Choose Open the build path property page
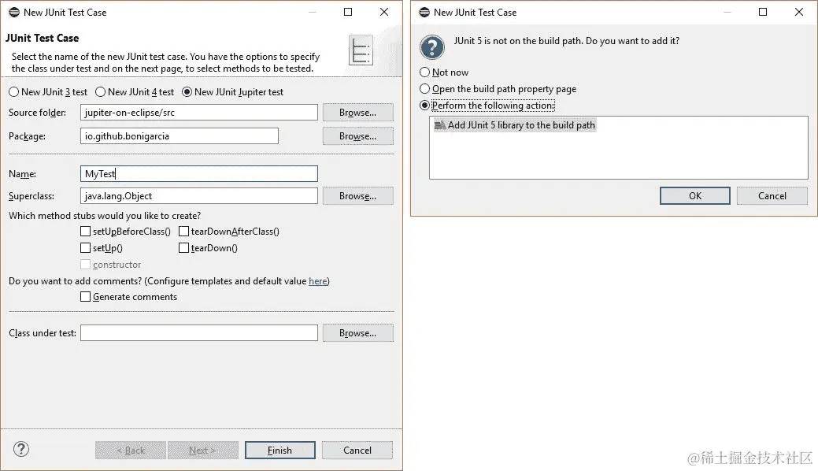Viewport: 818px width, 471px height. coord(424,89)
